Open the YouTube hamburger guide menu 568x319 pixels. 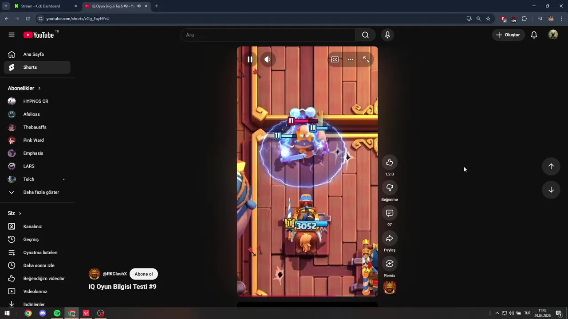(12, 35)
